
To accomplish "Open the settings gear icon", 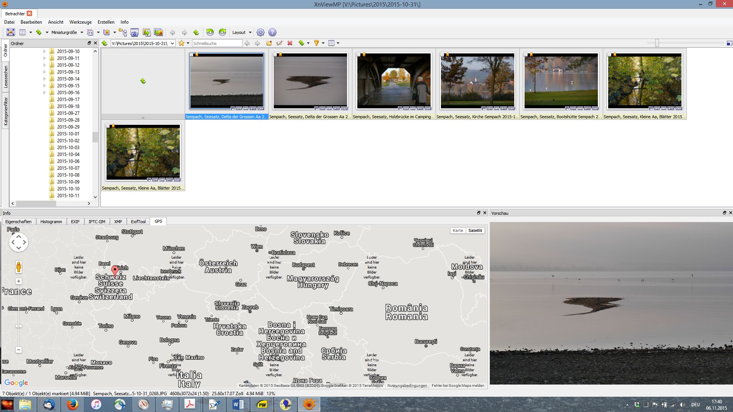I will (260, 32).
